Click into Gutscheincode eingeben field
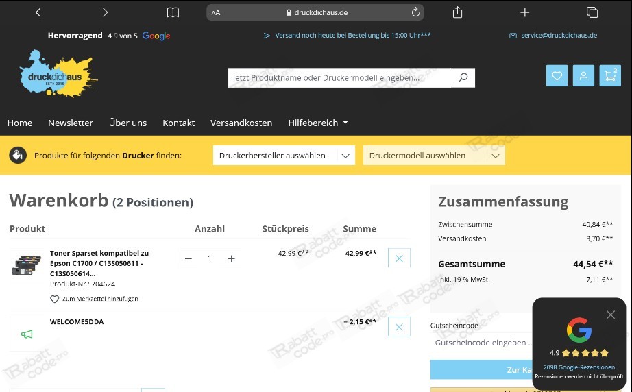Screen dimensions: 632x392 [482, 343]
